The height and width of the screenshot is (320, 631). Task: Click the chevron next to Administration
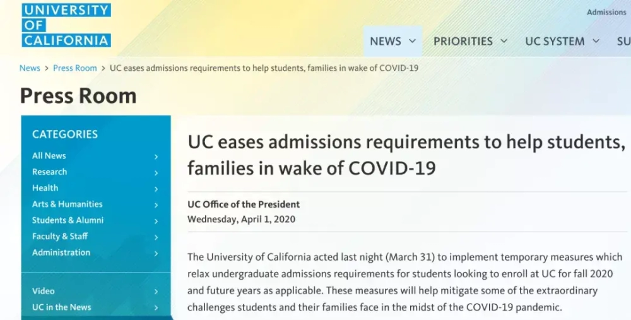coord(156,253)
